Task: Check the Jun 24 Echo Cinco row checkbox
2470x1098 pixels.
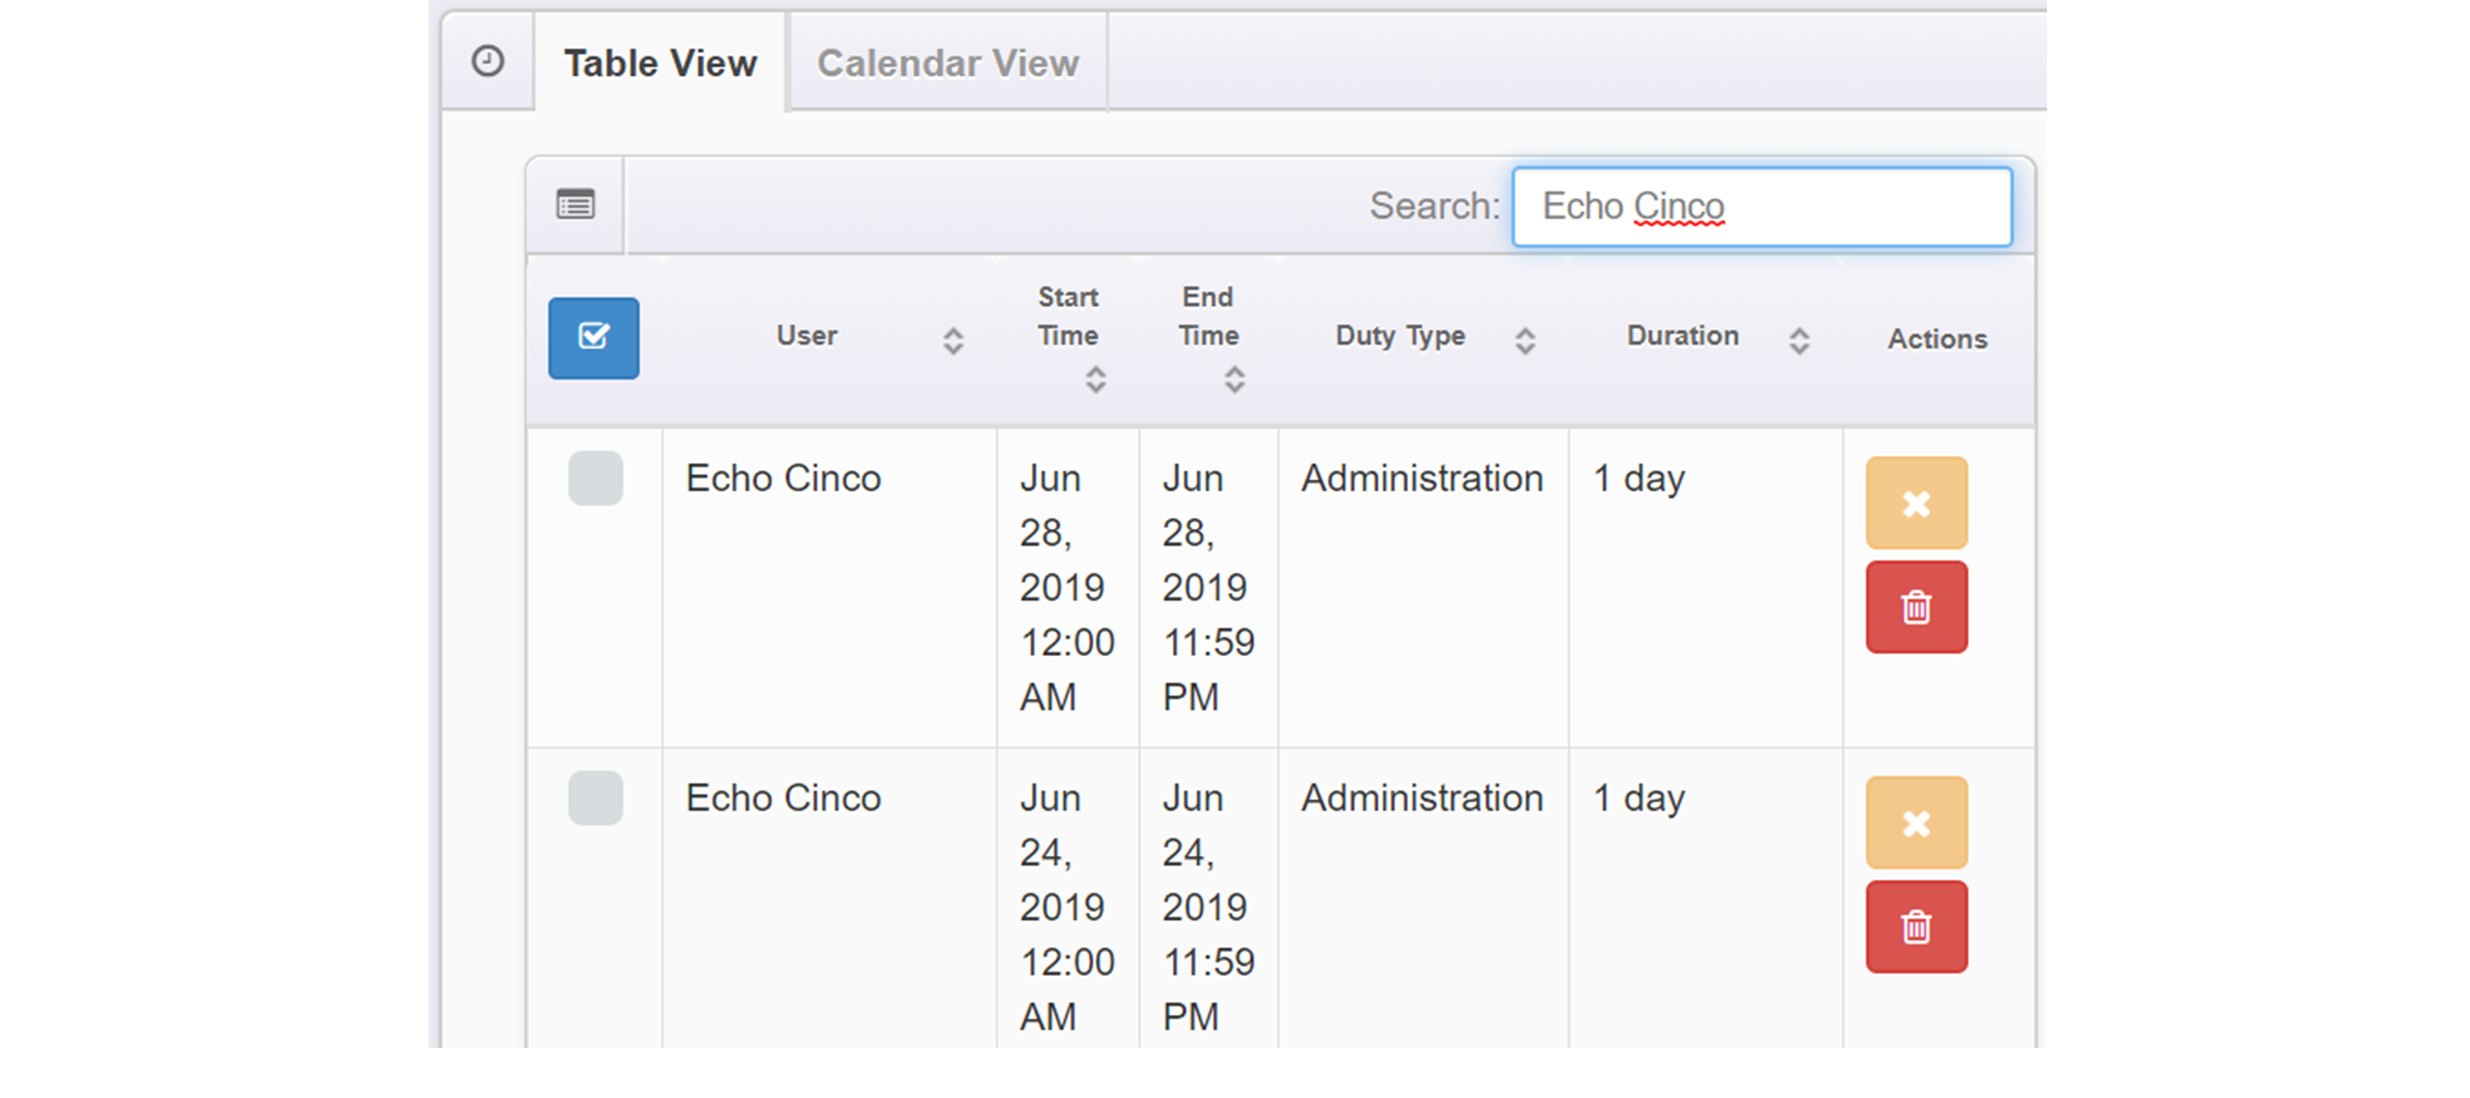Action: [594, 798]
